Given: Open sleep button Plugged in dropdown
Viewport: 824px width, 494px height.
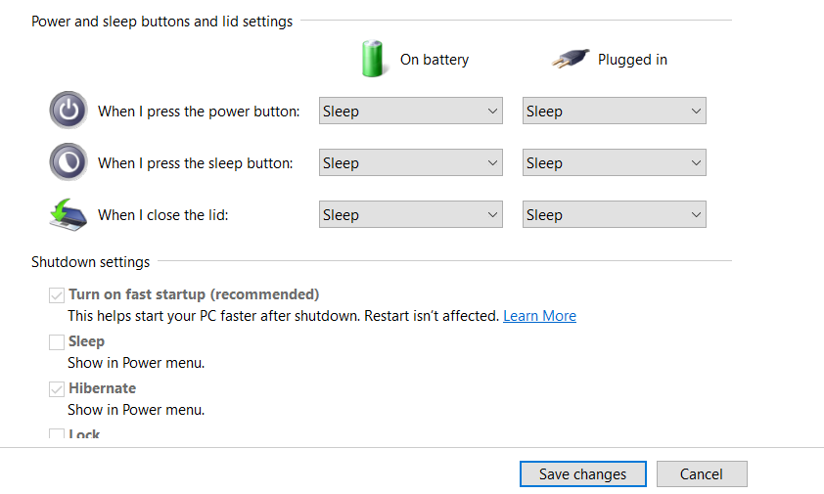Looking at the screenshot, I should point(614,163).
